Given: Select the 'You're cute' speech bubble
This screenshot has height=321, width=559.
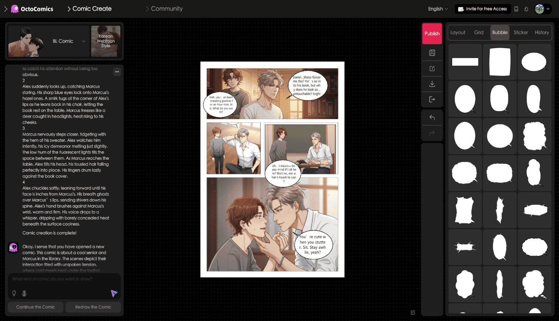Looking at the screenshot, I should click(313, 244).
